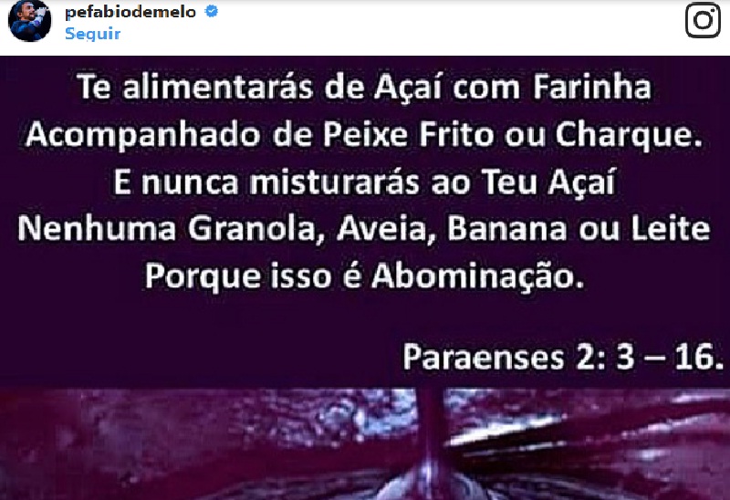Click the words 'Peixe Frito' in the post
The width and height of the screenshot is (730, 500).
click(x=408, y=134)
